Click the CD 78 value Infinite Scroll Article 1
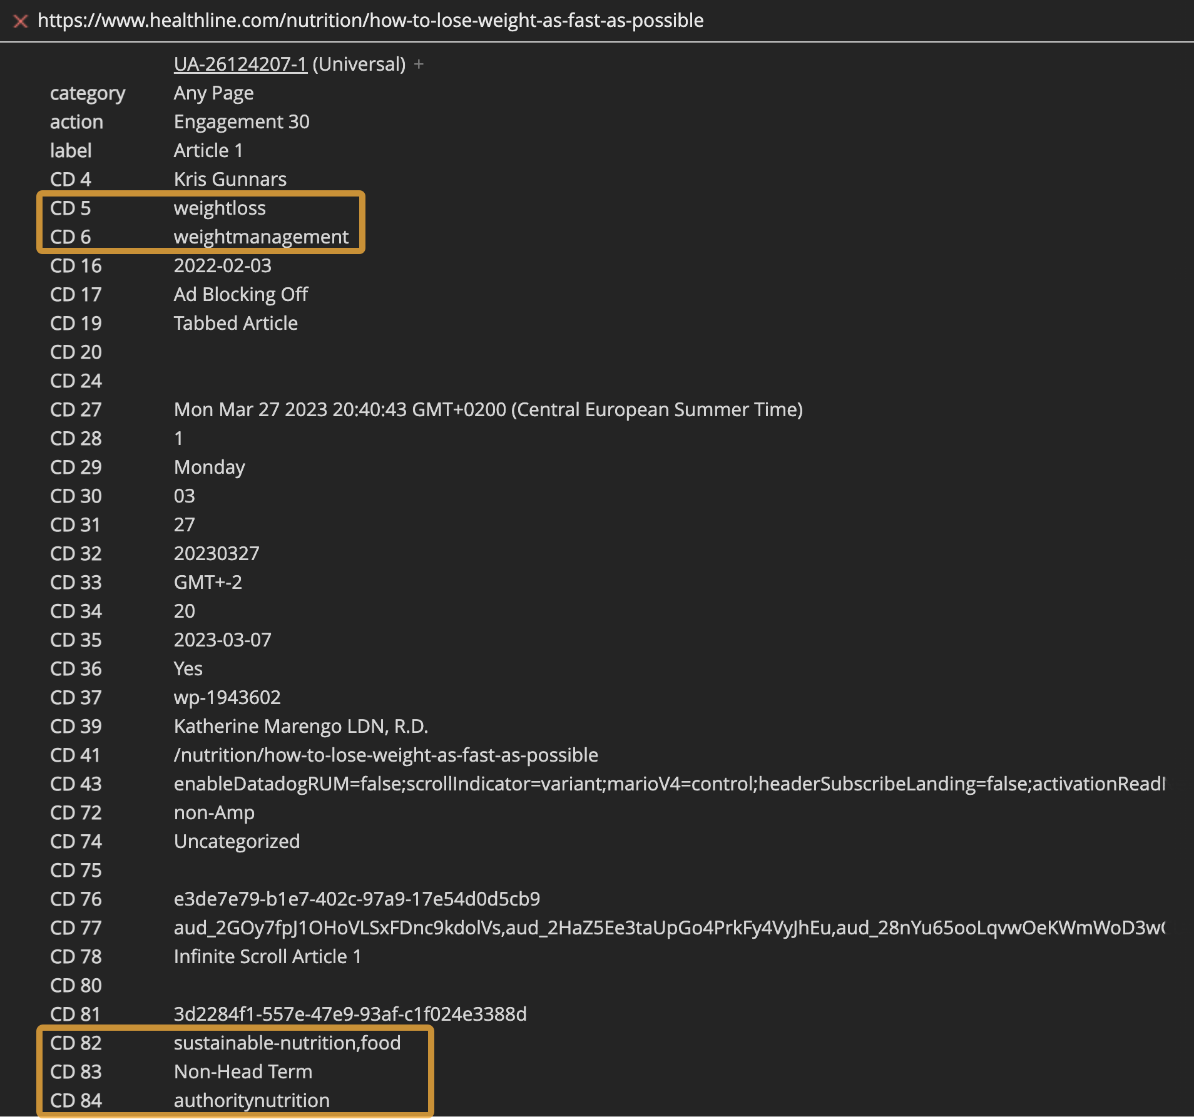The width and height of the screenshot is (1194, 1119). 267,956
